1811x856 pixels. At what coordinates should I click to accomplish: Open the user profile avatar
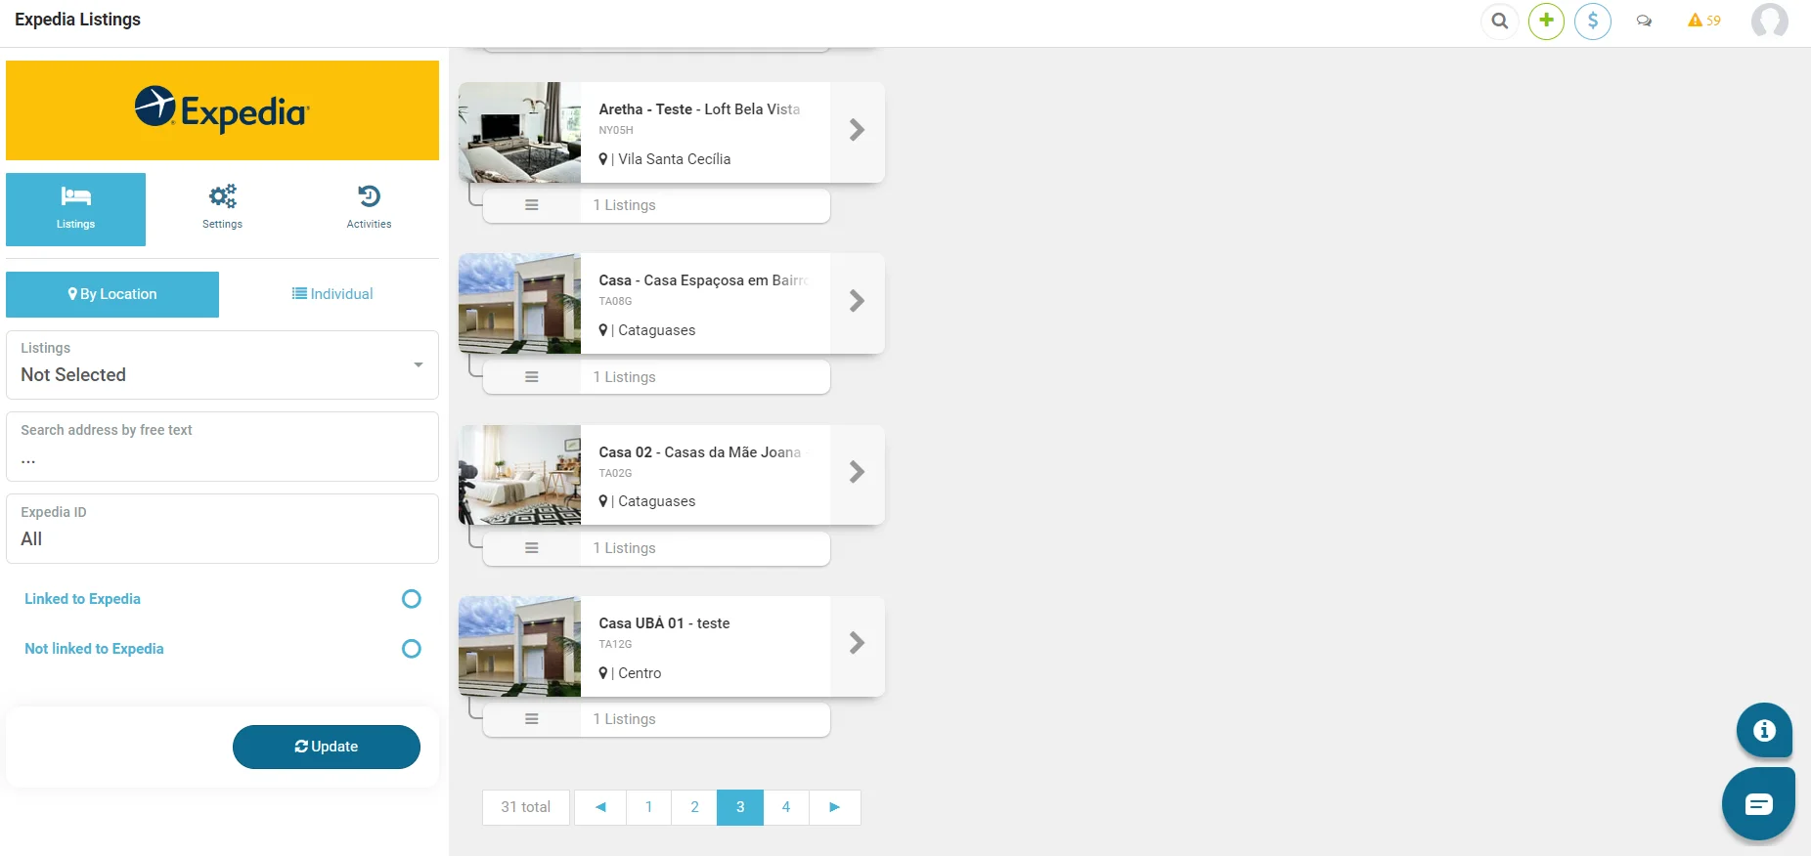coord(1769,21)
